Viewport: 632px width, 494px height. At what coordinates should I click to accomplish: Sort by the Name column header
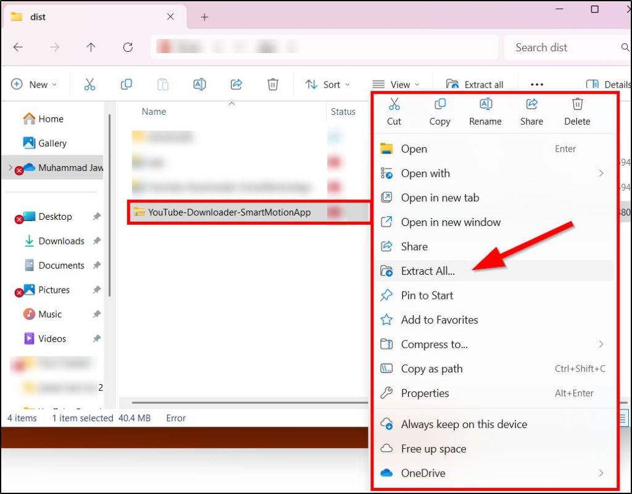pos(154,112)
